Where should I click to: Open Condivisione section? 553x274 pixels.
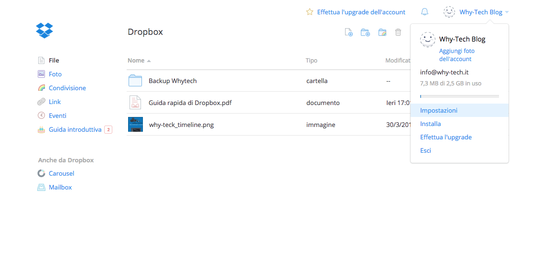click(x=67, y=88)
